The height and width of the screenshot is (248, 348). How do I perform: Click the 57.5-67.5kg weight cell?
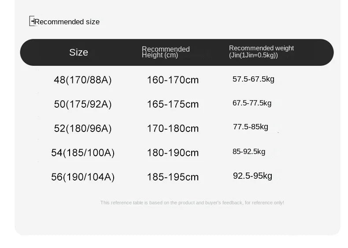(x=253, y=79)
